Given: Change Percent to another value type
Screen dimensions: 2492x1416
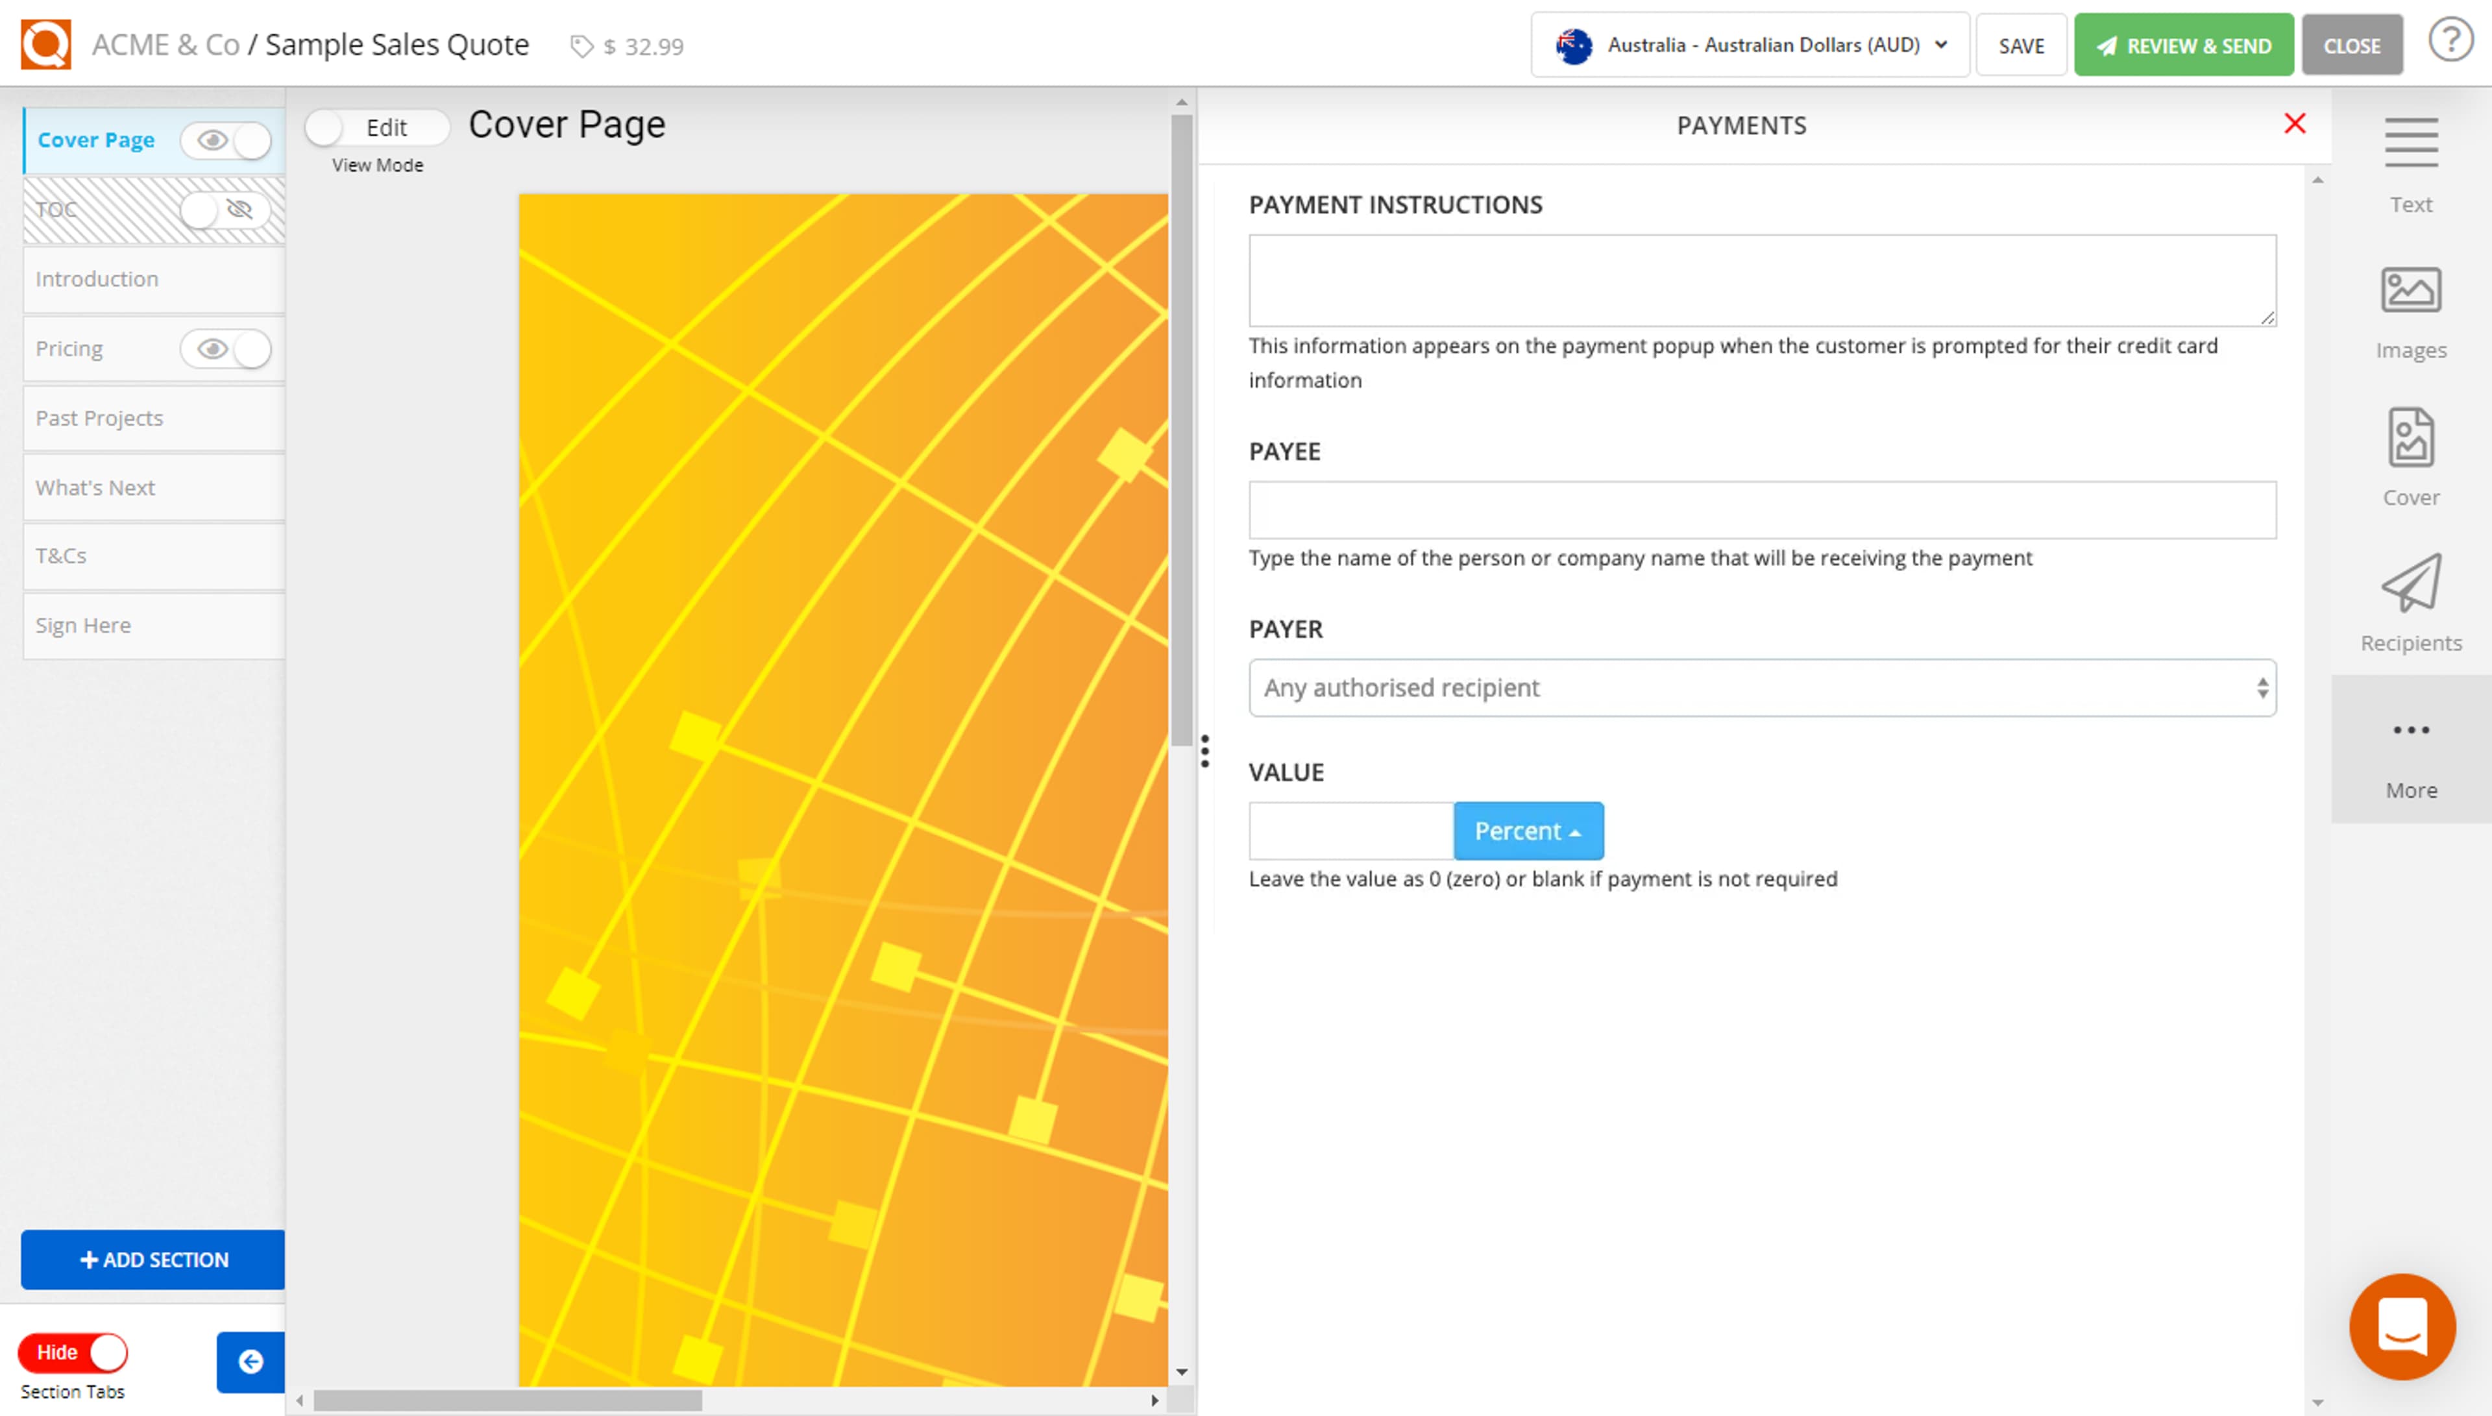Looking at the screenshot, I should click(1528, 831).
